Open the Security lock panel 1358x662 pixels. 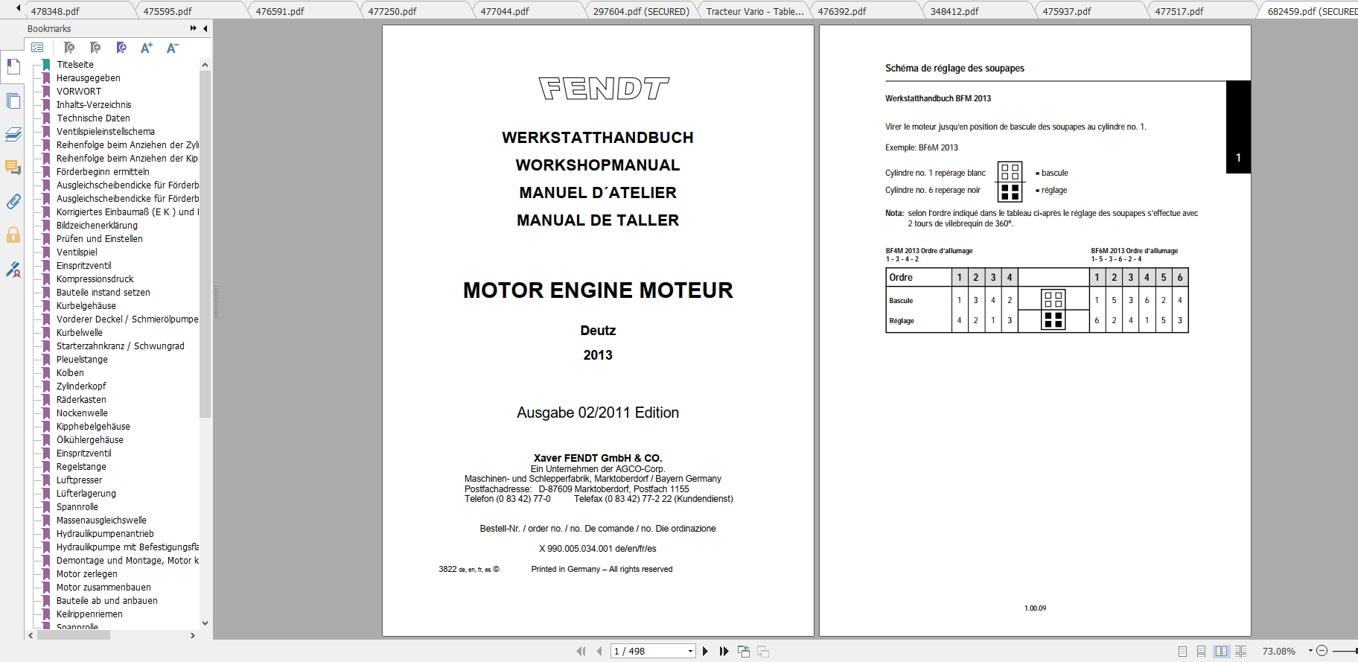point(13,235)
